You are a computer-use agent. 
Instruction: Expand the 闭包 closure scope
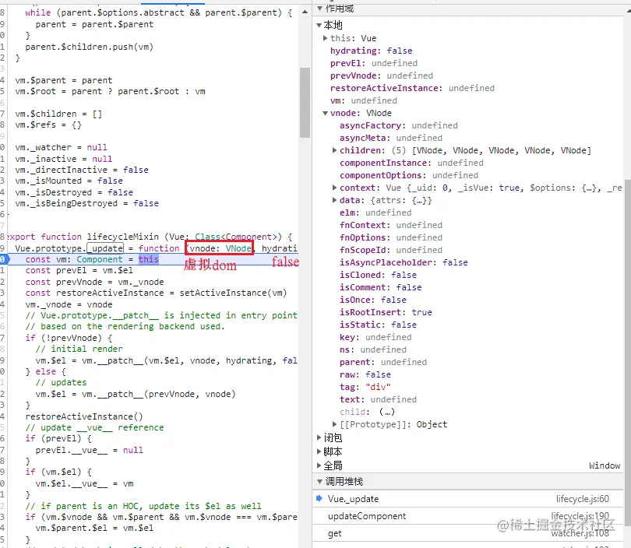(x=319, y=437)
